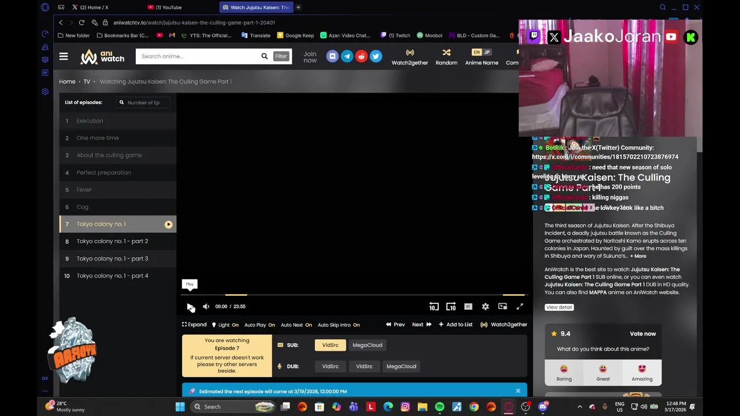Dismiss the next episode estimate banner
The height and width of the screenshot is (416, 740).
pos(518,391)
